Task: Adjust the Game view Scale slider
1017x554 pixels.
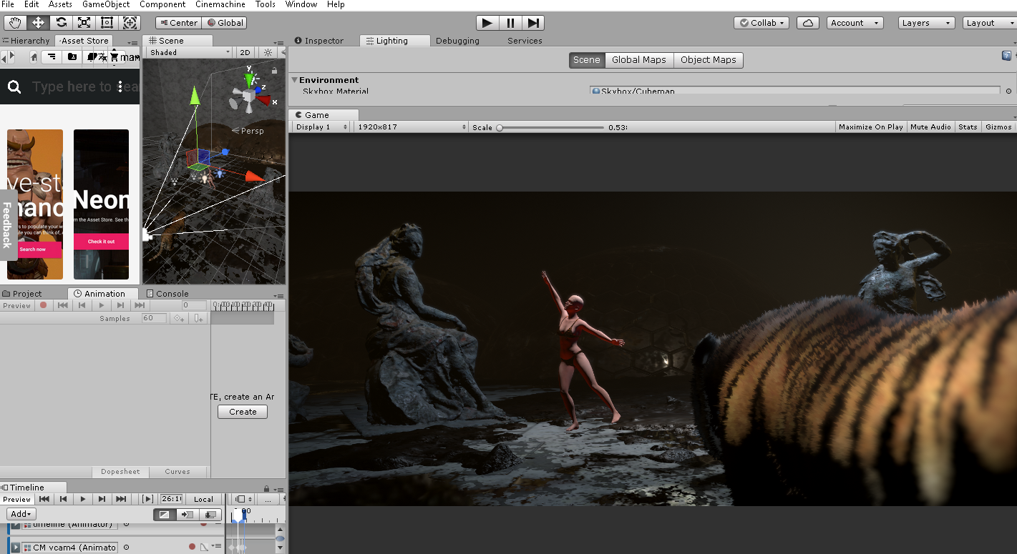Action: (x=551, y=127)
